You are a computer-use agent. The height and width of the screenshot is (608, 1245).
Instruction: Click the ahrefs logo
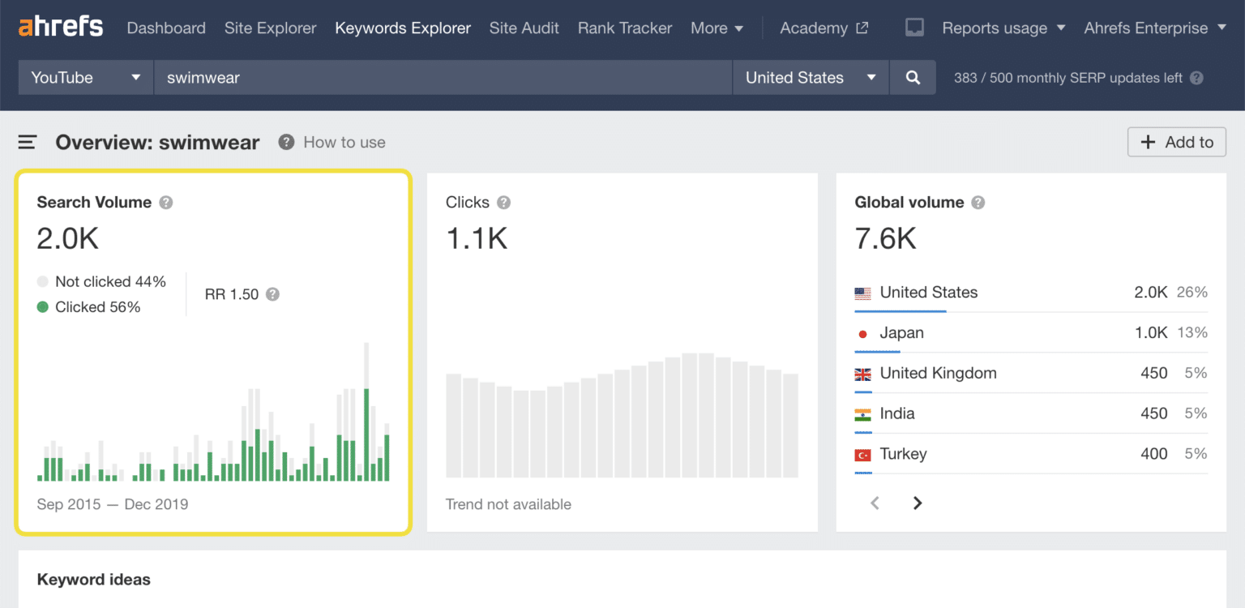click(60, 25)
